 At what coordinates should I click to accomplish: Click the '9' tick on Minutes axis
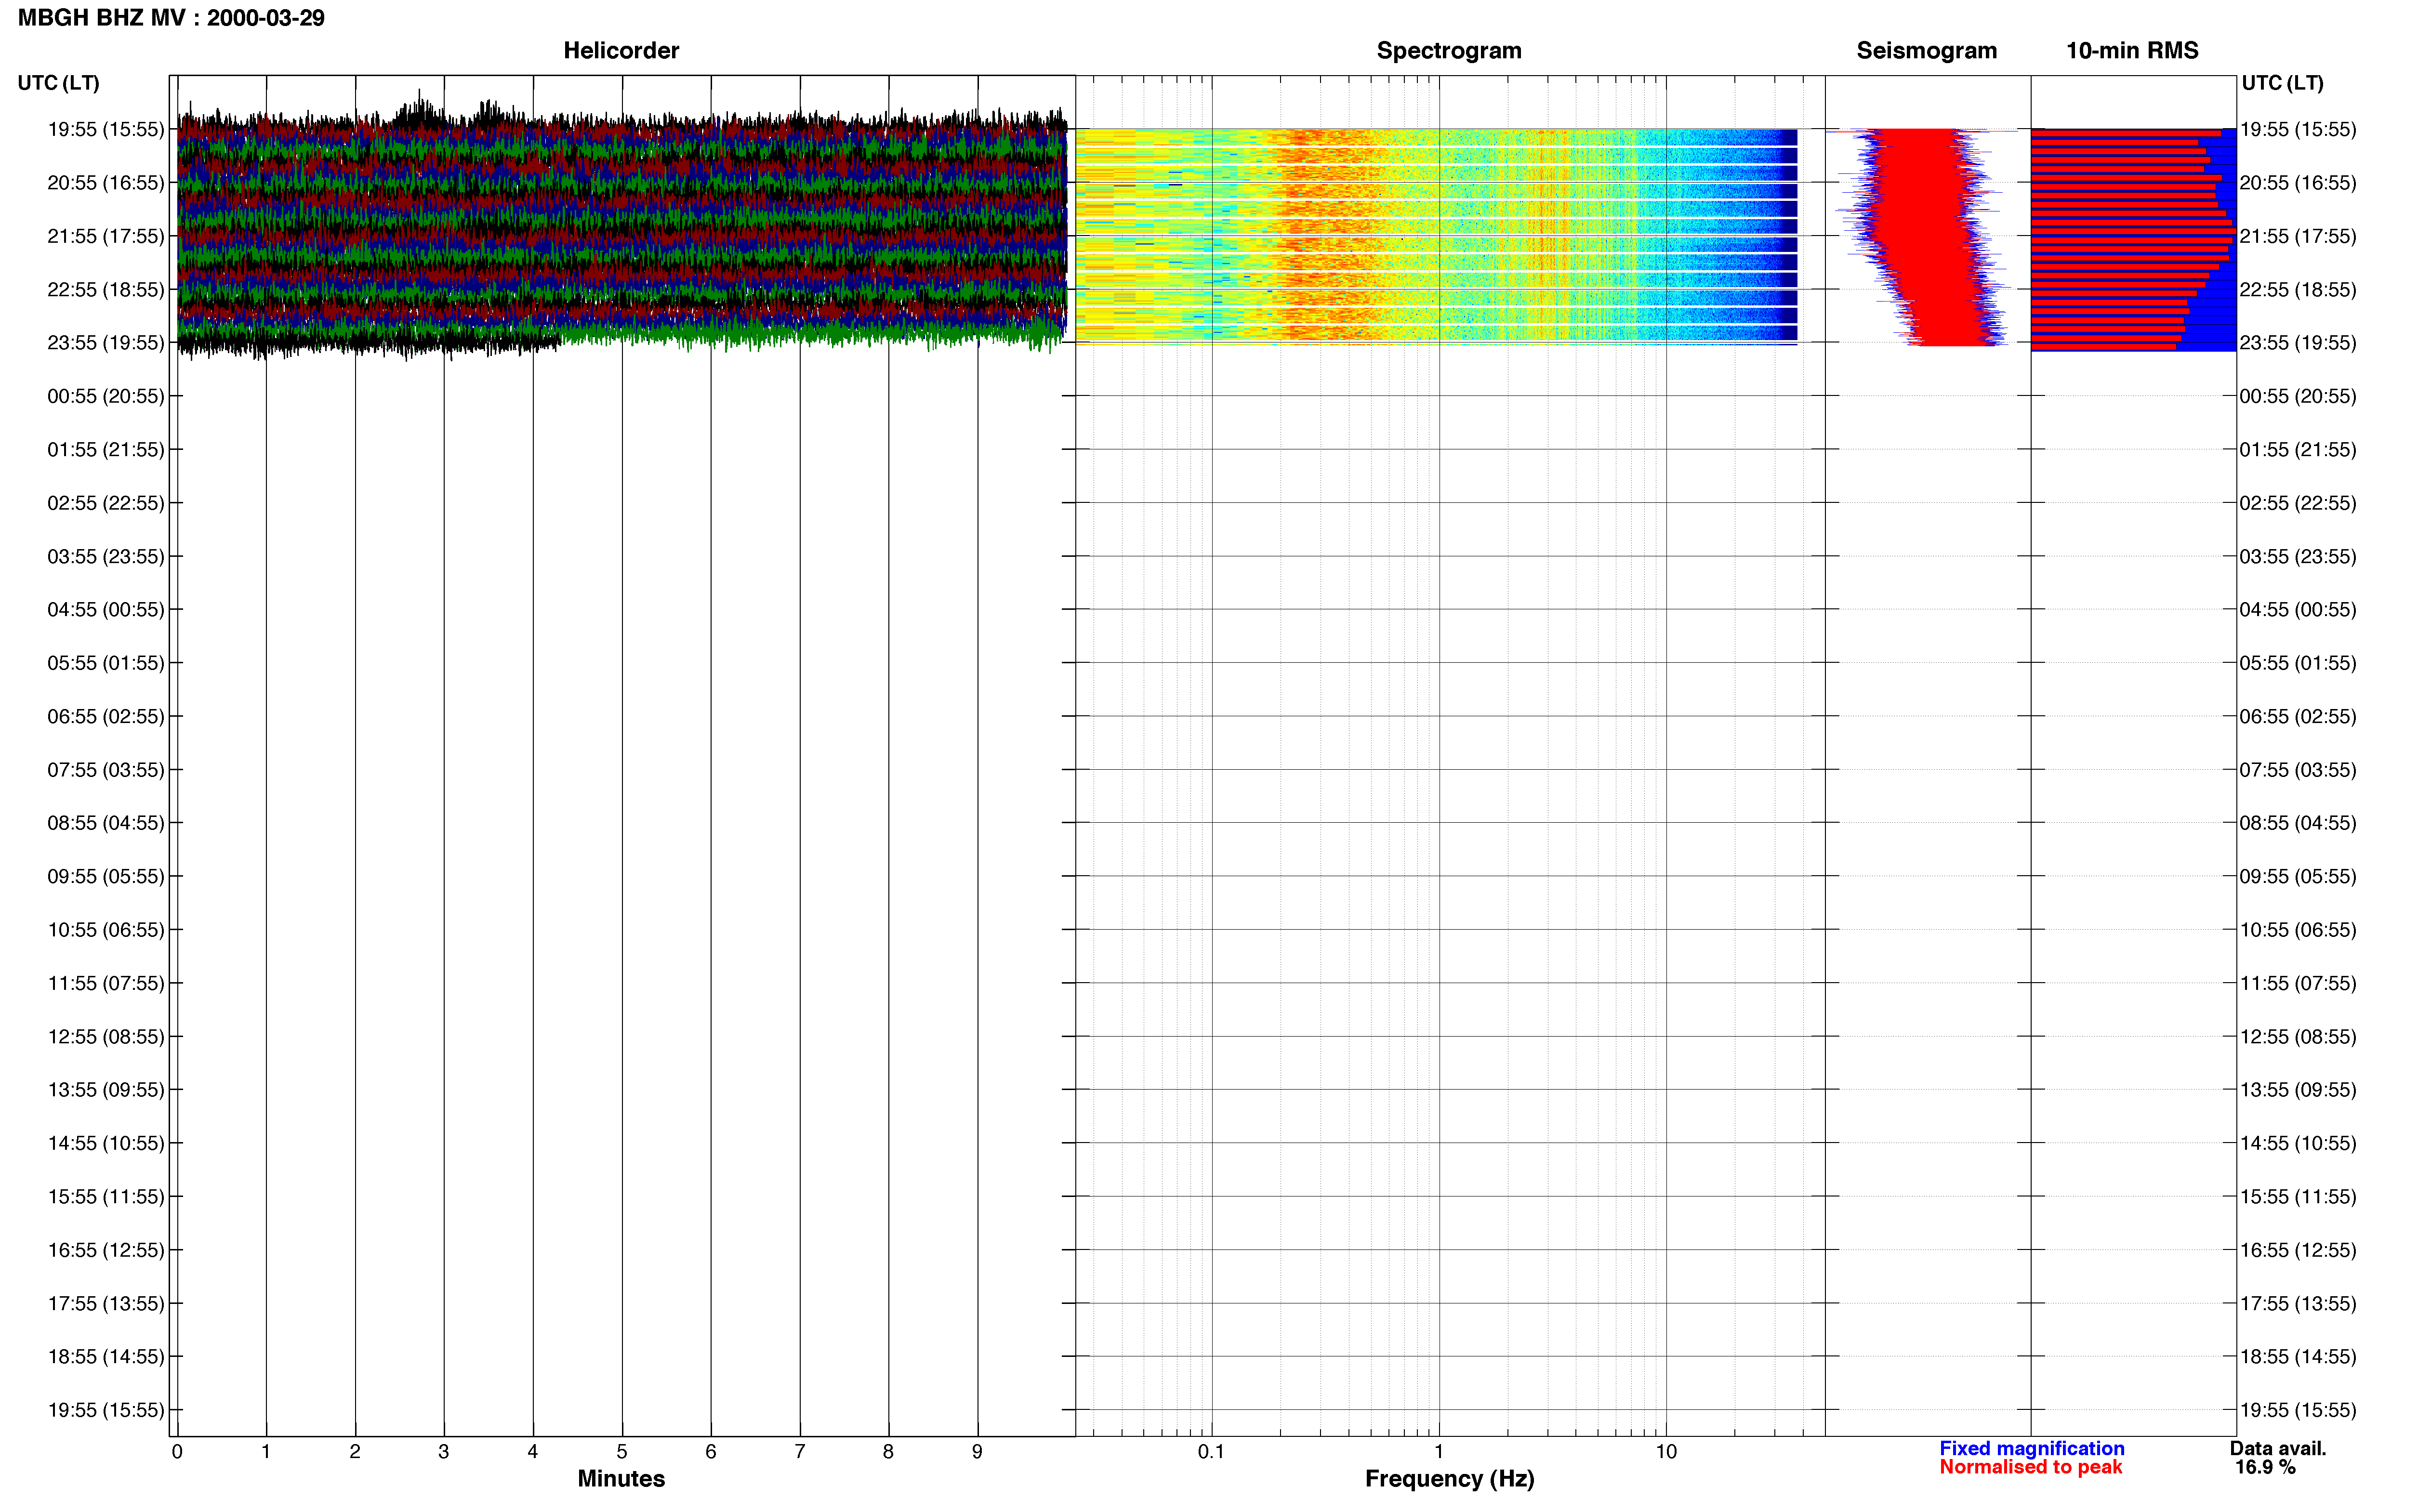(977, 1452)
